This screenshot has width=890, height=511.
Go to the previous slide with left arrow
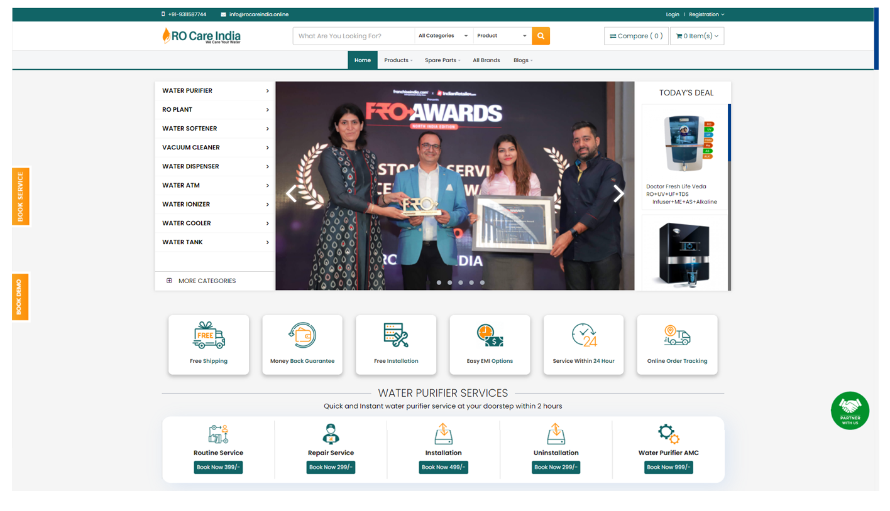[x=291, y=193]
